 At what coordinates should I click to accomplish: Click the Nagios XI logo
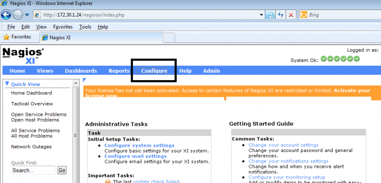click(x=23, y=56)
